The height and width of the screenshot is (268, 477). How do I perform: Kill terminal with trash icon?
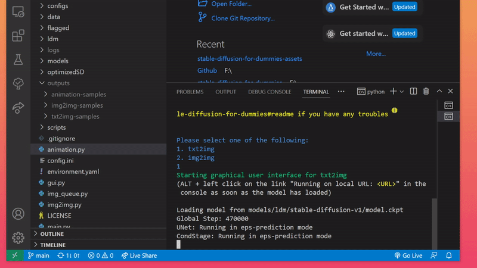tap(426, 91)
